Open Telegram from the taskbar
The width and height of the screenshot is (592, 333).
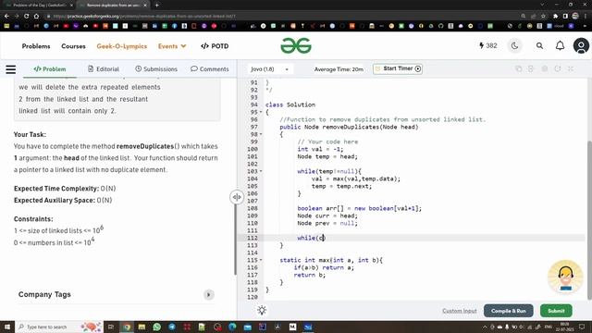point(172,327)
